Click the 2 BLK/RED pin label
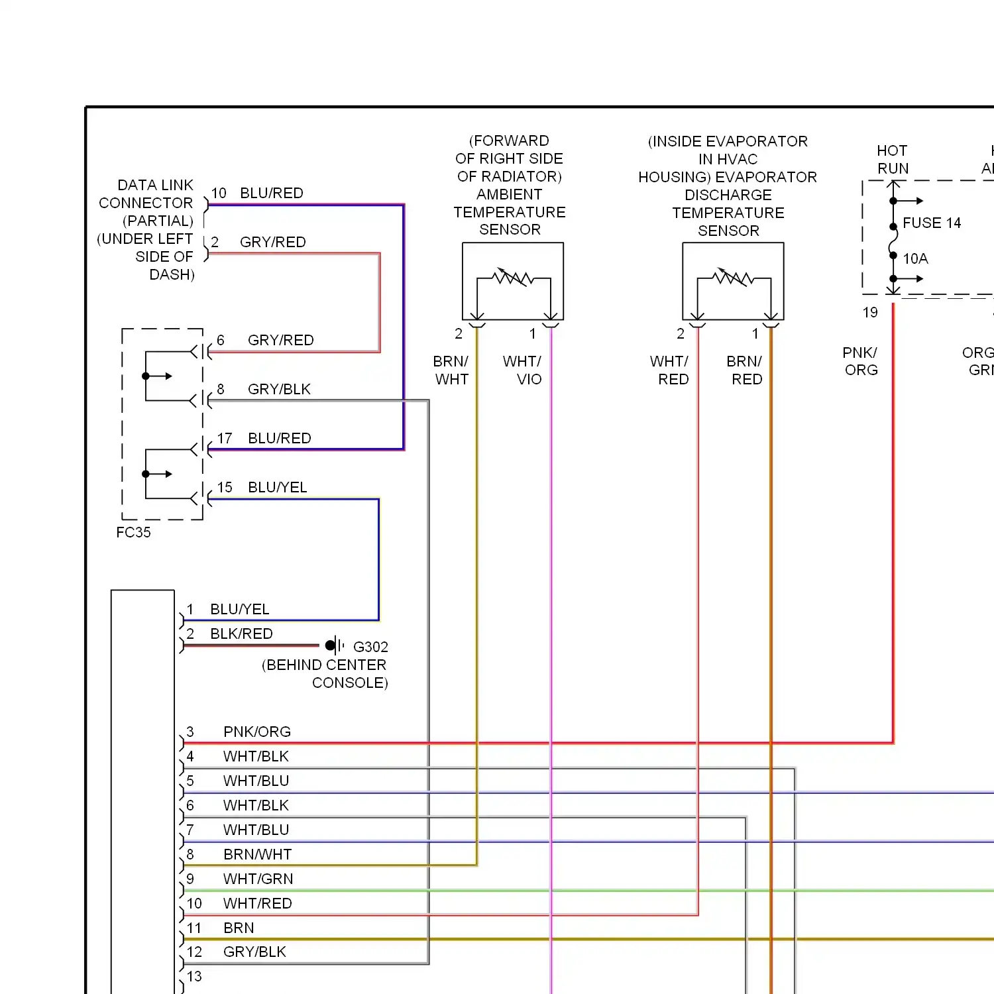 click(229, 634)
